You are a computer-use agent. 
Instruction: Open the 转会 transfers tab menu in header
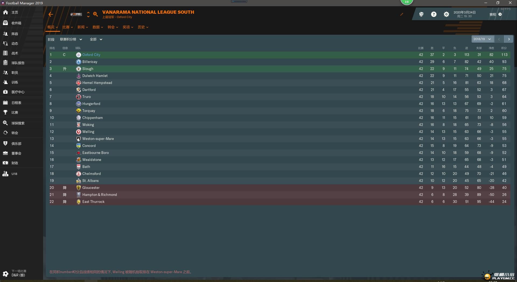click(113, 27)
